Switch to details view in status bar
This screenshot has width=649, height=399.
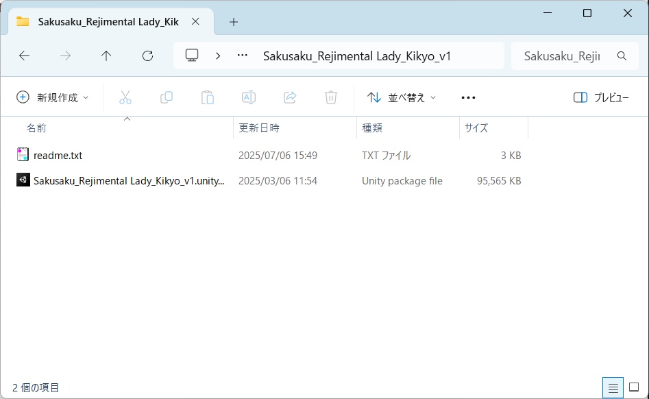613,388
